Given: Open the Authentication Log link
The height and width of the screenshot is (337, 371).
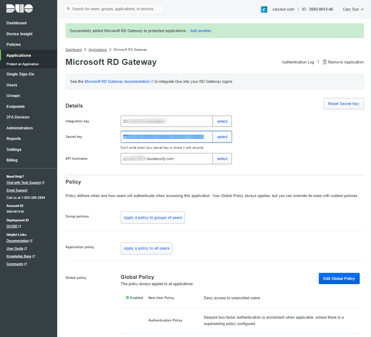Looking at the screenshot, I should click(298, 62).
